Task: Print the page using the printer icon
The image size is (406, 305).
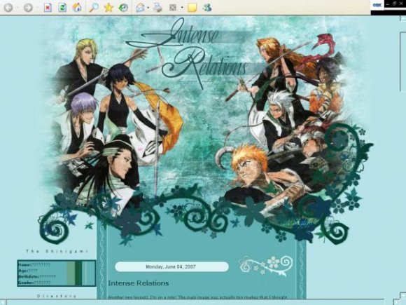Action: pyautogui.click(x=157, y=8)
